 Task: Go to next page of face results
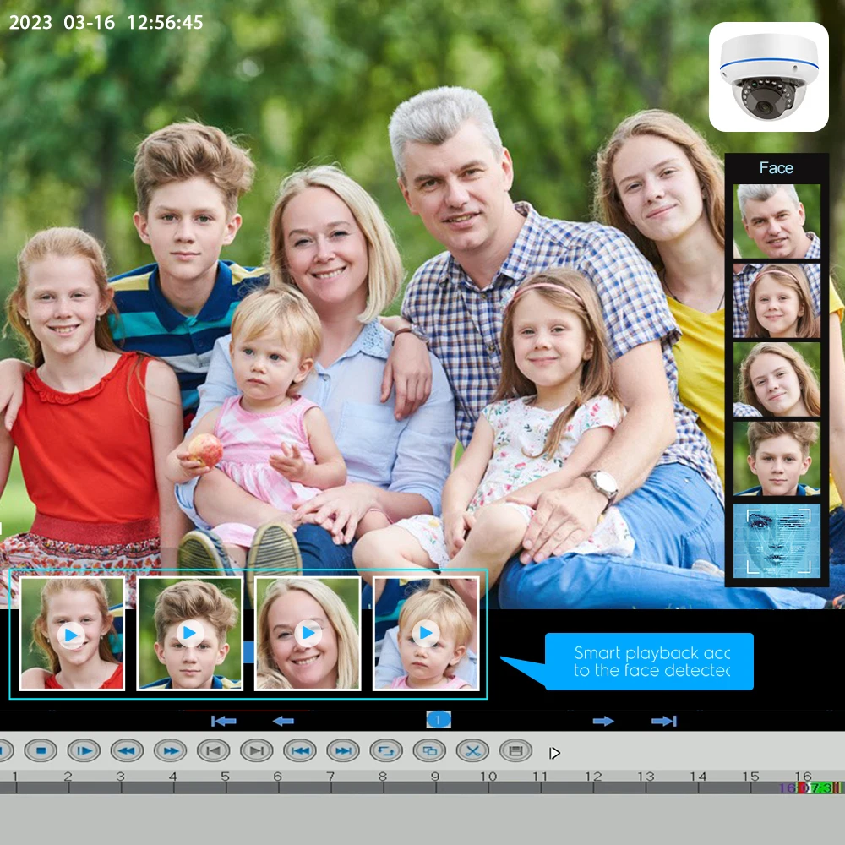[603, 721]
